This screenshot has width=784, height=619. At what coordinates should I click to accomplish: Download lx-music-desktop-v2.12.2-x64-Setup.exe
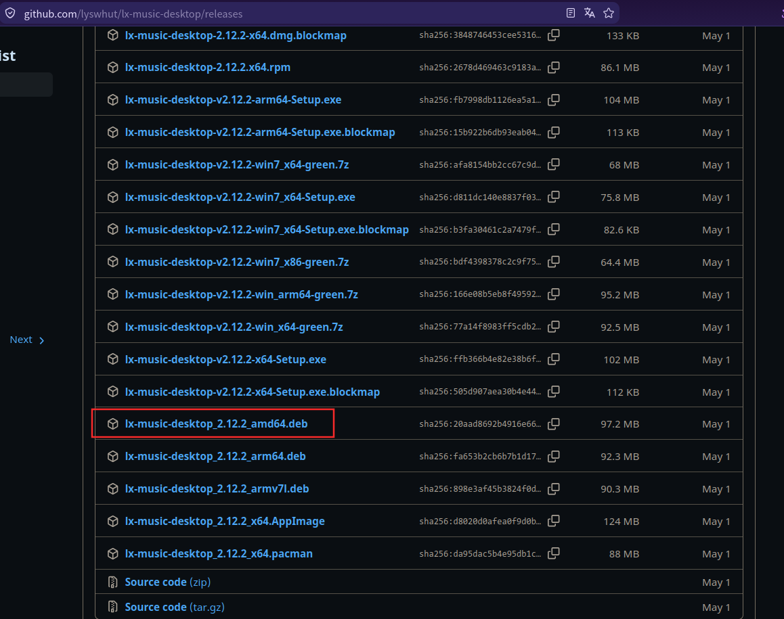tap(225, 359)
